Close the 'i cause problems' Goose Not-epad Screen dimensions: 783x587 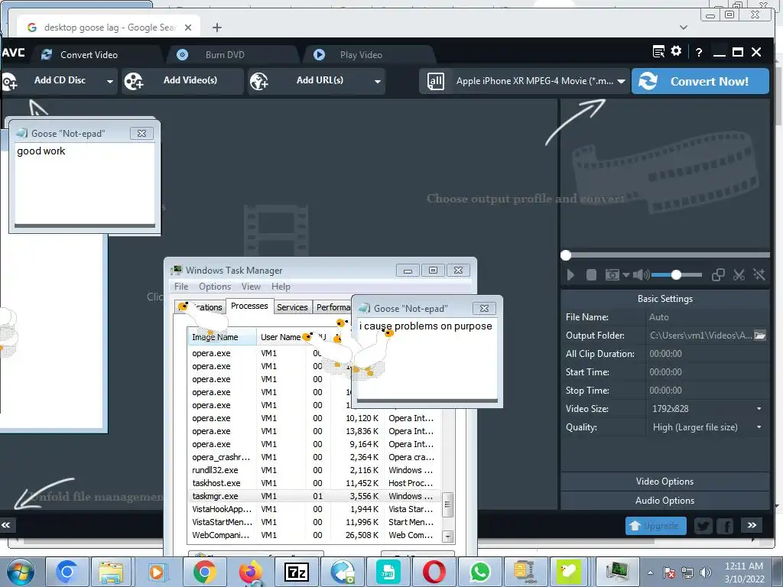484,309
